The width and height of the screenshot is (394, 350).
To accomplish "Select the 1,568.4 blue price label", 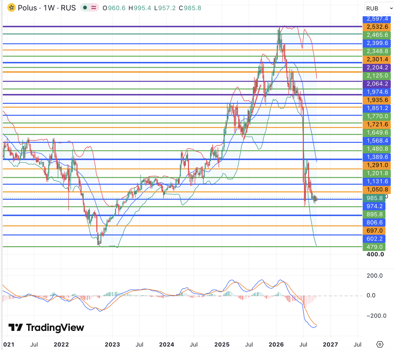I will pos(377,141).
